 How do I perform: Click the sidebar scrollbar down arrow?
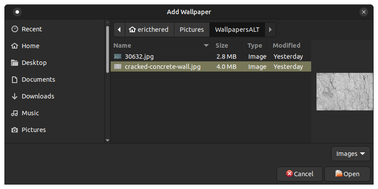point(108,140)
